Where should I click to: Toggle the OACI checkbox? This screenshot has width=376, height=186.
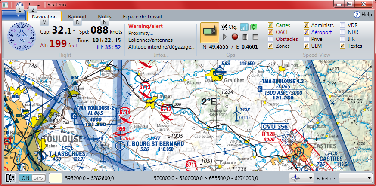271,32
